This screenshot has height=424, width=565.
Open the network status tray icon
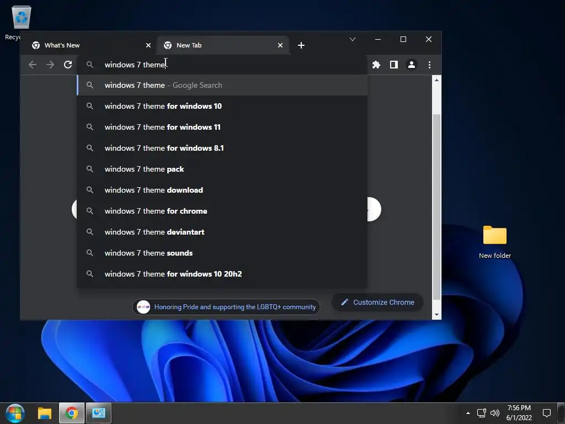pos(481,413)
